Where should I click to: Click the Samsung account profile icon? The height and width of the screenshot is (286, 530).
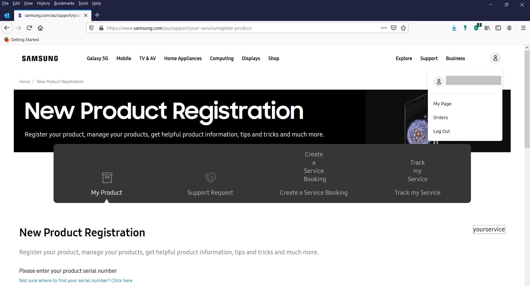tap(495, 58)
